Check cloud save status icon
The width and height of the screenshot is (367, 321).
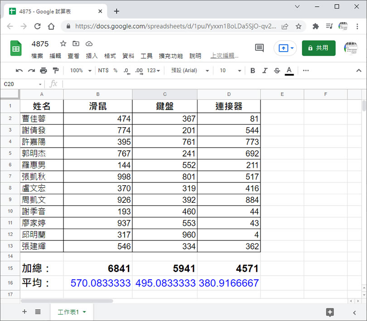point(89,44)
